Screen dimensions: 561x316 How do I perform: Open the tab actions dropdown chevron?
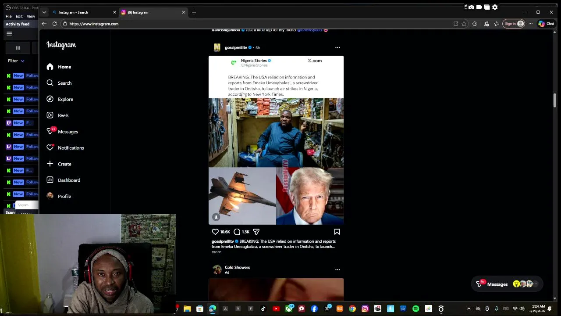click(44, 12)
